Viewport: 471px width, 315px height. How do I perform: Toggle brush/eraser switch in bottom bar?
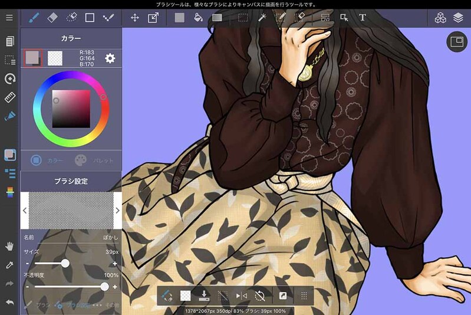click(x=167, y=296)
